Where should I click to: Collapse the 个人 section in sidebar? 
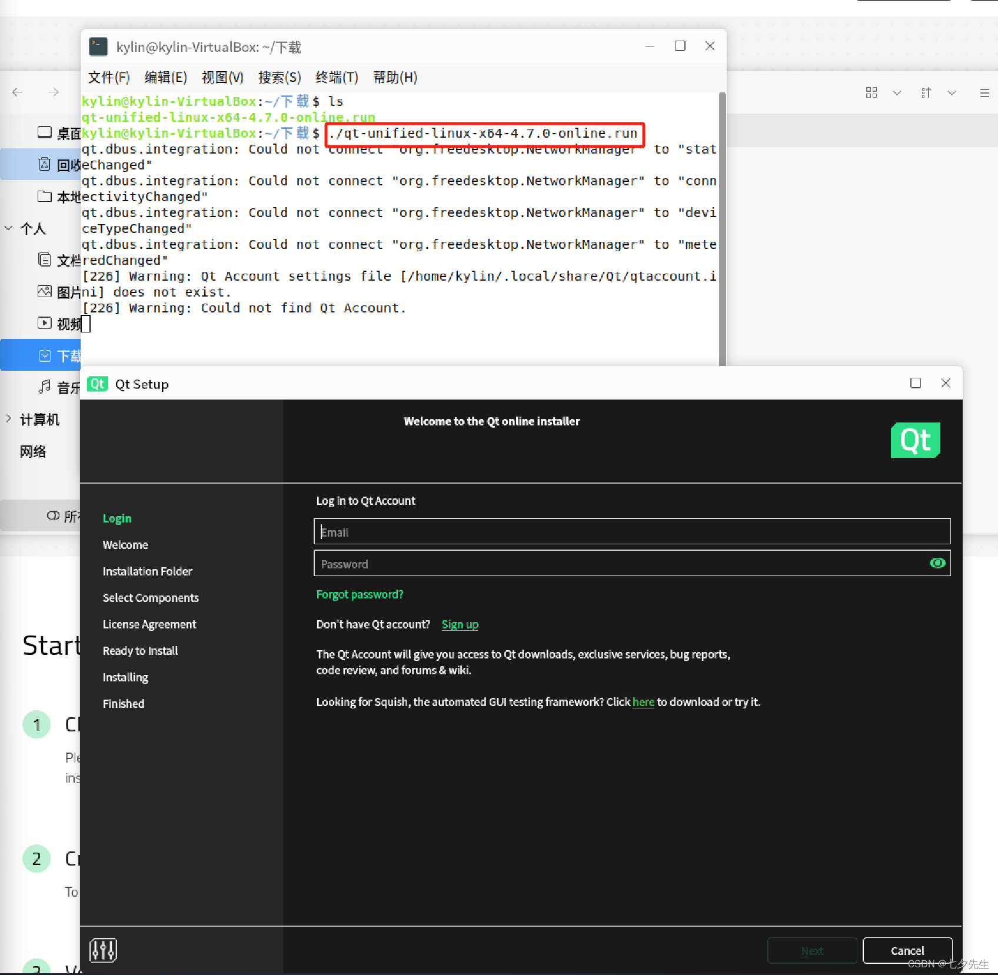tap(8, 228)
